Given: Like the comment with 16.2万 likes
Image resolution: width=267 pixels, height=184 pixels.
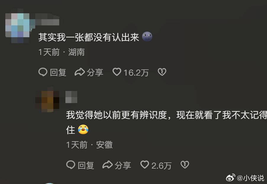Looking at the screenshot, I should click(x=131, y=72).
